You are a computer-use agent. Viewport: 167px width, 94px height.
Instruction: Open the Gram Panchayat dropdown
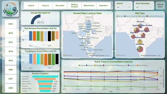tap(144, 7)
